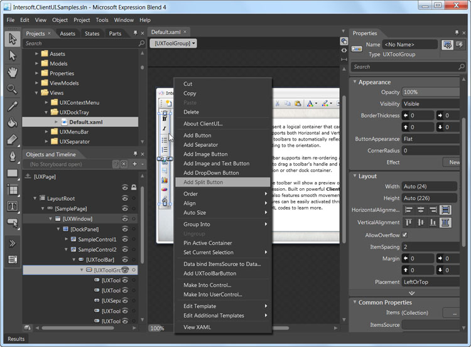Screen dimensions: 471x347
Task: Select the Gradient tool
Action: click(x=13, y=139)
